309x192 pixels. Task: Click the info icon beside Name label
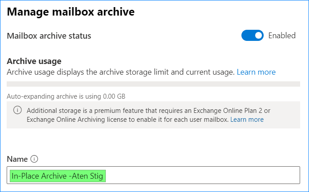pos(34,159)
